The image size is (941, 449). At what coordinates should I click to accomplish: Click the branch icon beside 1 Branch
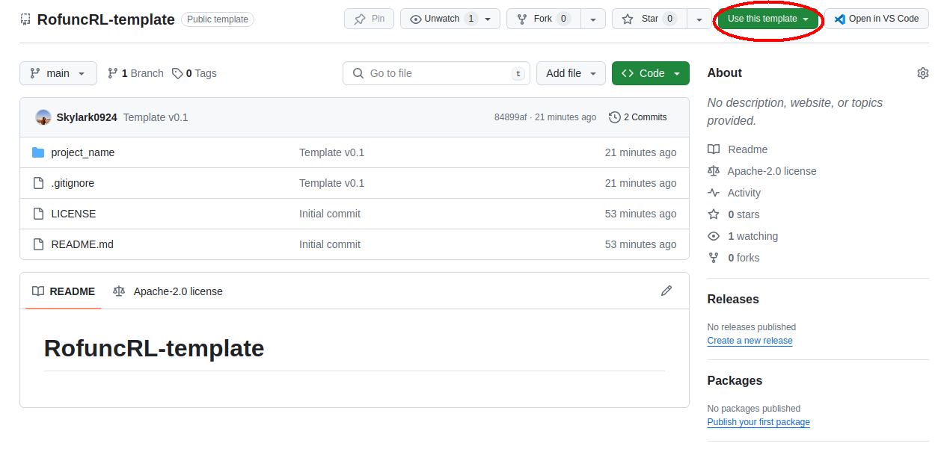coord(113,73)
